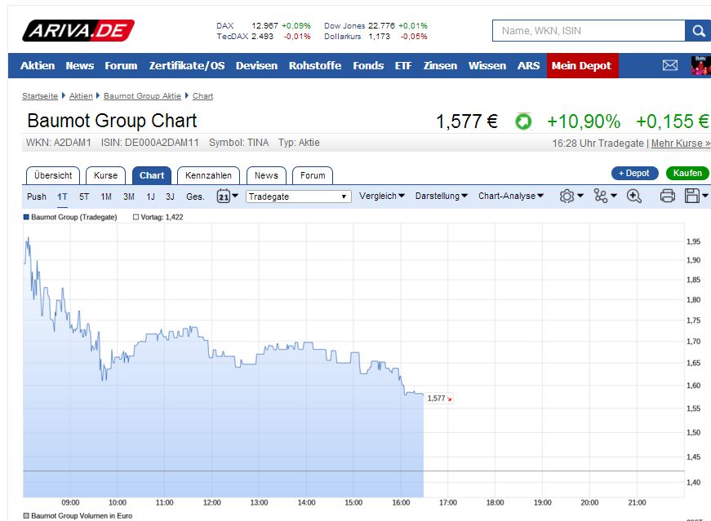Toggle the Push live update option

pyautogui.click(x=37, y=196)
